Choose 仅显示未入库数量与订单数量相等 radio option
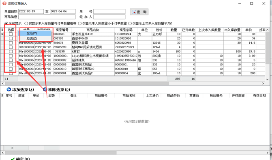 [x=26, y=23]
